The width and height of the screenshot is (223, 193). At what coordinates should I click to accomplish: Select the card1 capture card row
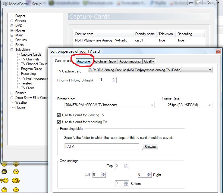[139, 40]
